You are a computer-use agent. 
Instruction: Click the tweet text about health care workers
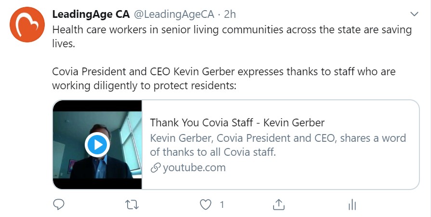pyautogui.click(x=232, y=37)
